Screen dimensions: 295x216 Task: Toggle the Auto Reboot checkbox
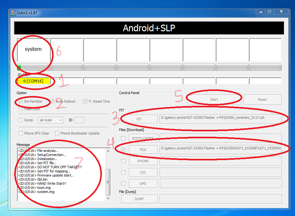coord(52,101)
